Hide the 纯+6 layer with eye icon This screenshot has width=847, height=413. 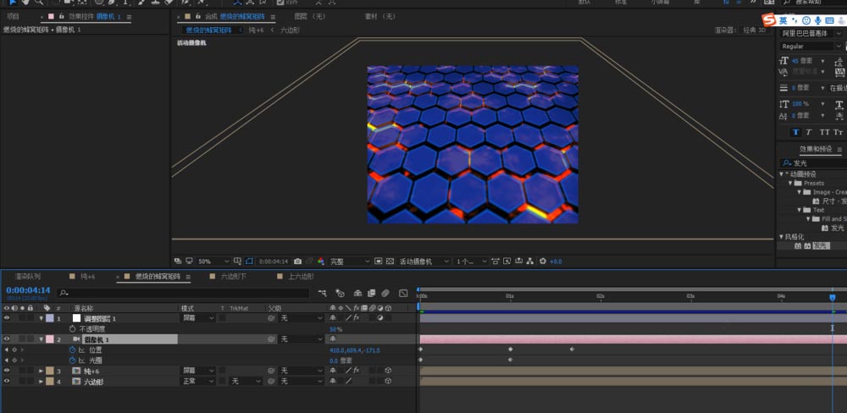pyautogui.click(x=7, y=371)
